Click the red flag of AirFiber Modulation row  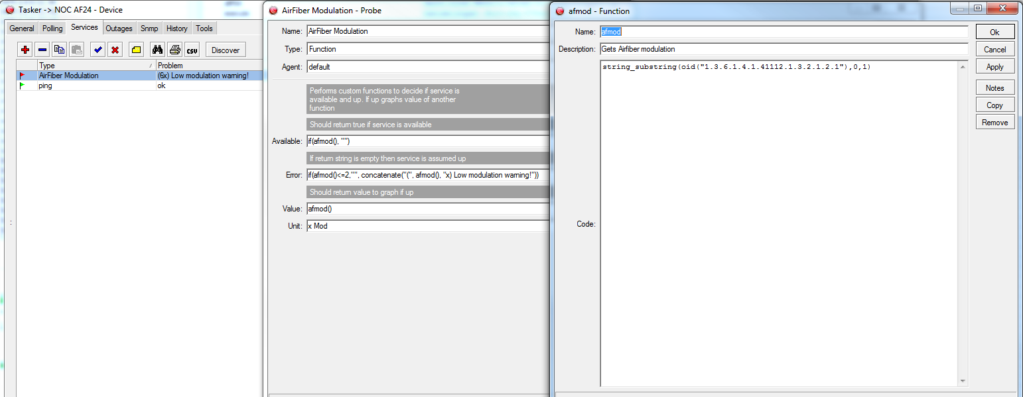(x=23, y=76)
